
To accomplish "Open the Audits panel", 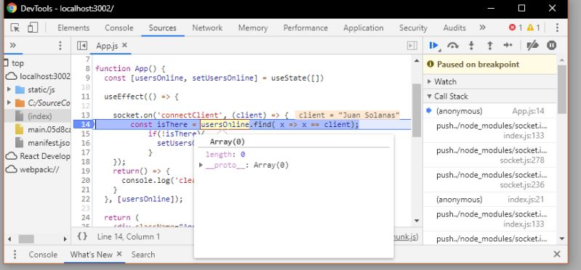I will [454, 28].
